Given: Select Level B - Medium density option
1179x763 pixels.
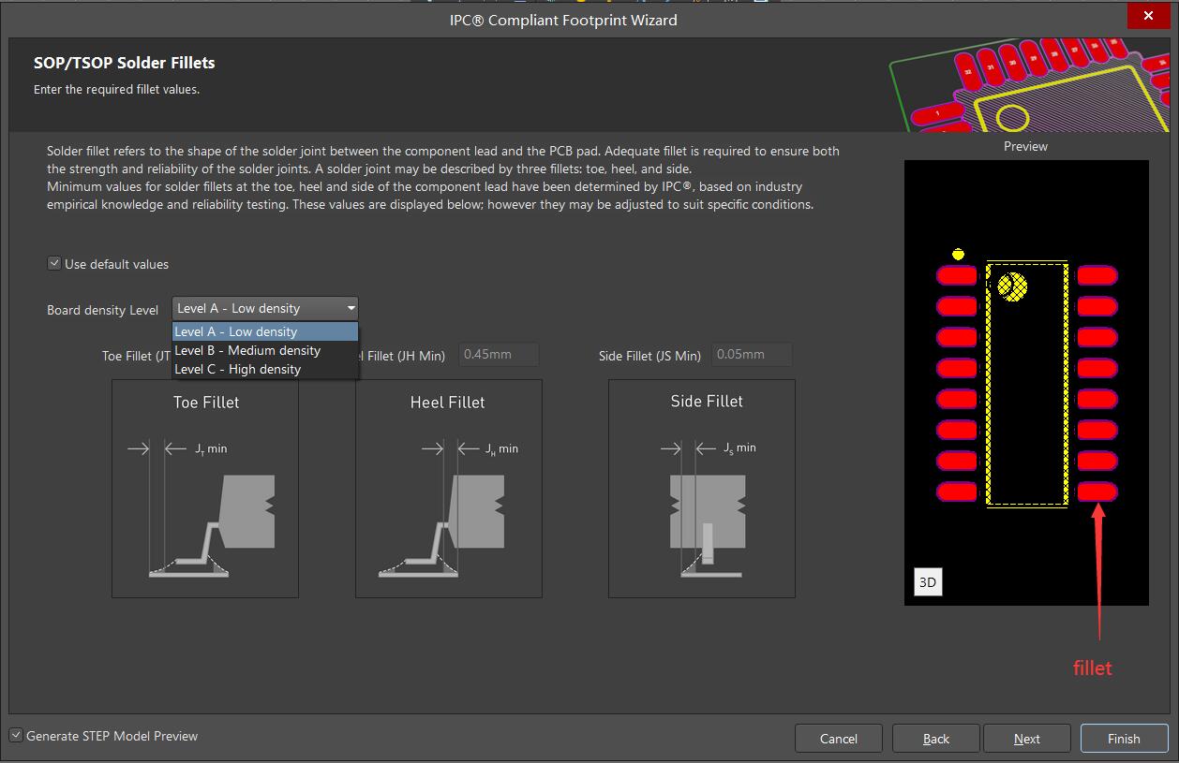Looking at the screenshot, I should pyautogui.click(x=265, y=350).
